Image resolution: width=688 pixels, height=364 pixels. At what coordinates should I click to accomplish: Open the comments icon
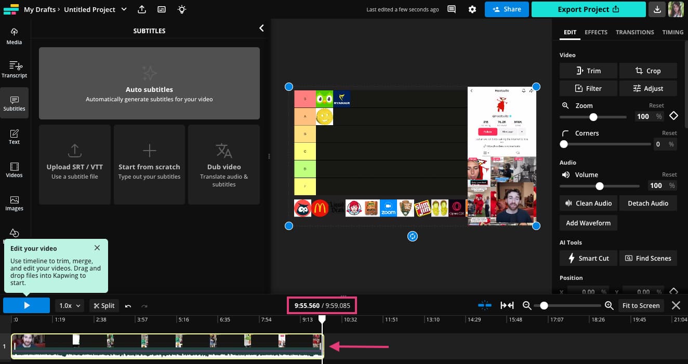pyautogui.click(x=452, y=9)
